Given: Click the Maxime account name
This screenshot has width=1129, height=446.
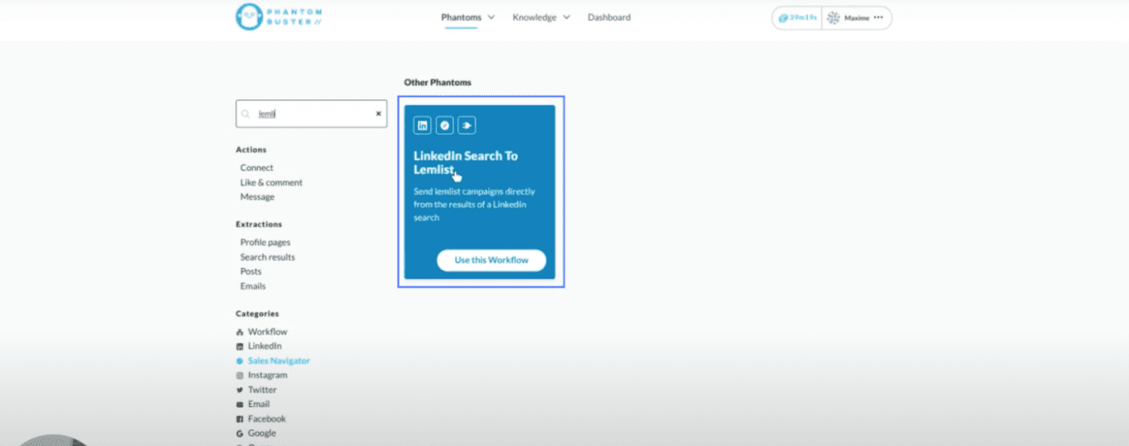Looking at the screenshot, I should [856, 18].
